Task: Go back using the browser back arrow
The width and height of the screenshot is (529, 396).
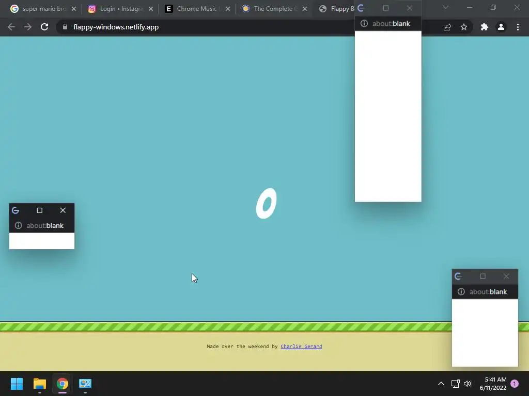Action: coord(11,27)
